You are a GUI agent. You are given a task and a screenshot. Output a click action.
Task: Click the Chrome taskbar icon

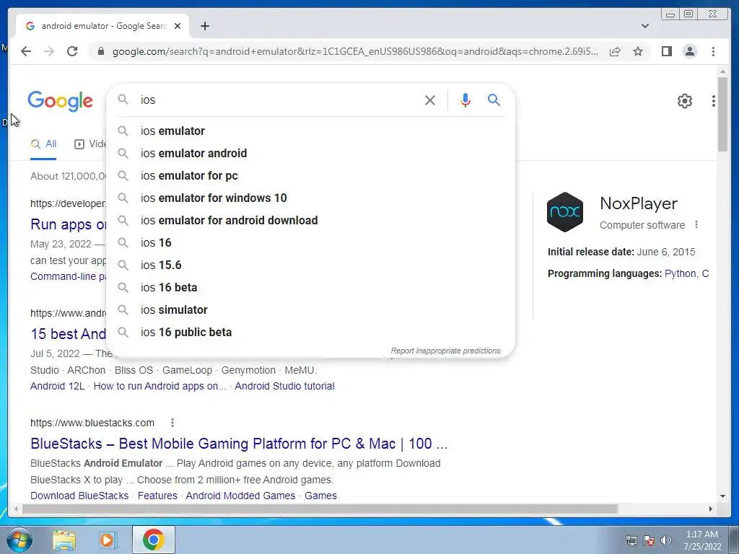tap(153, 540)
